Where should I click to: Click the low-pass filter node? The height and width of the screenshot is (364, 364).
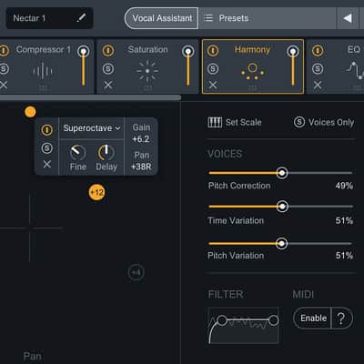(273, 320)
